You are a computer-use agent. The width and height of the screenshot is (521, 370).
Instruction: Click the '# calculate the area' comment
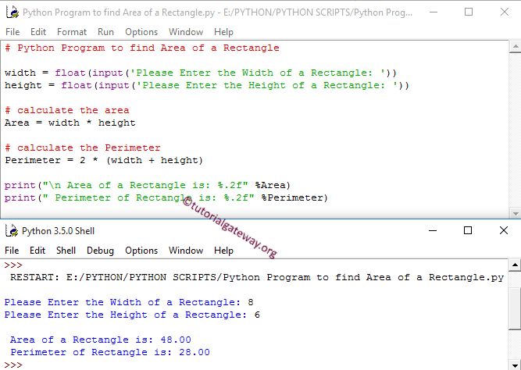[67, 110]
